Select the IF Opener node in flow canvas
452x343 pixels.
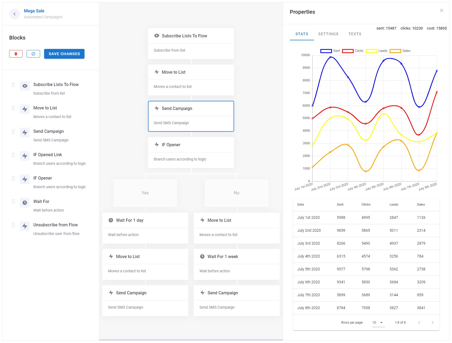point(191,152)
